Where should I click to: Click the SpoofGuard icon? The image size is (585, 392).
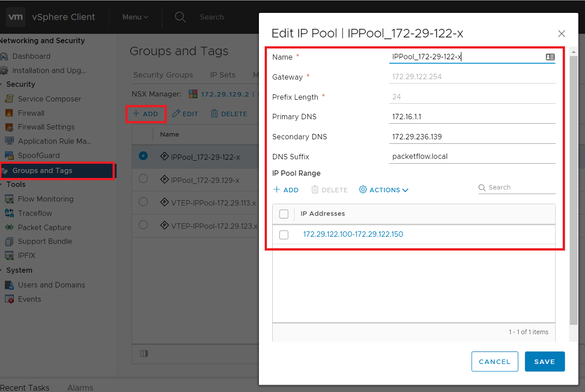coord(9,155)
